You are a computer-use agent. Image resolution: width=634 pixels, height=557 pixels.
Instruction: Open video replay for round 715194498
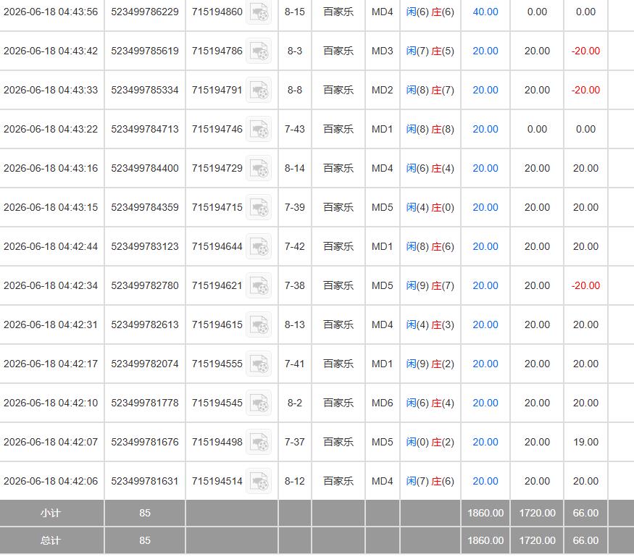coord(259,443)
